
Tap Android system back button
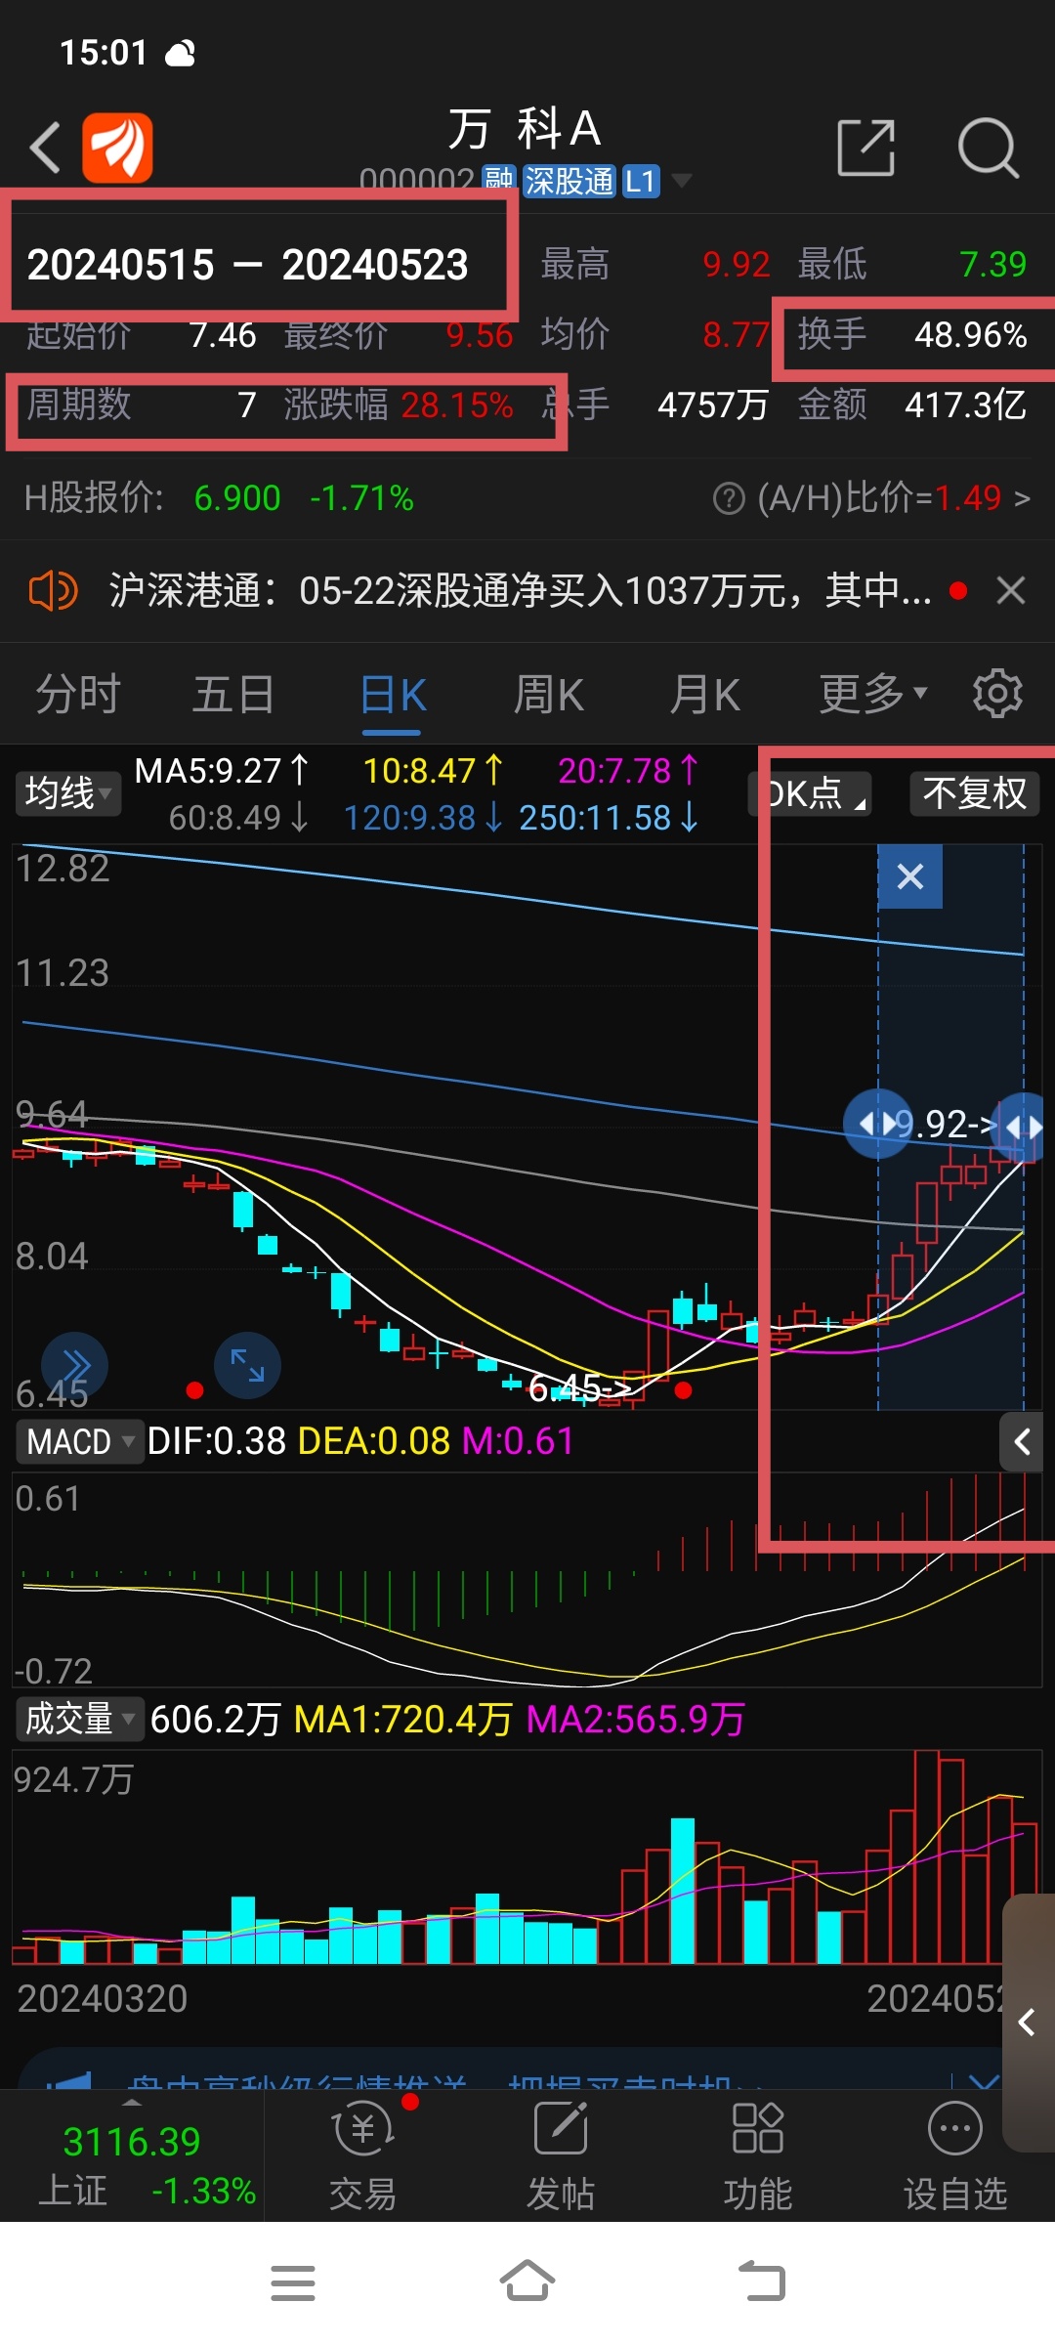(x=761, y=2281)
